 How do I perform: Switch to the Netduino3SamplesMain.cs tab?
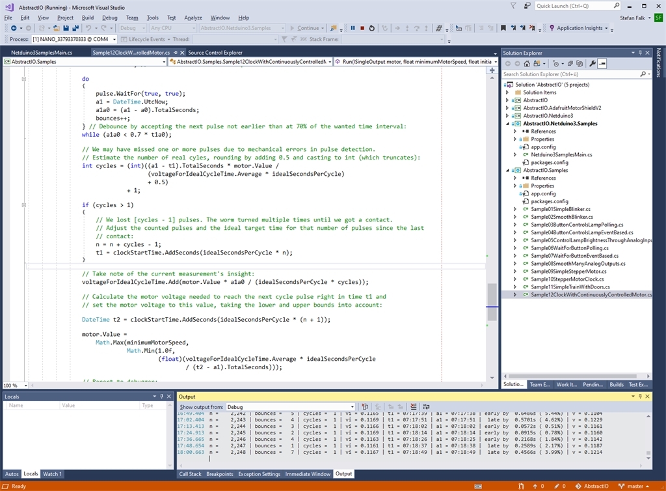coord(42,53)
